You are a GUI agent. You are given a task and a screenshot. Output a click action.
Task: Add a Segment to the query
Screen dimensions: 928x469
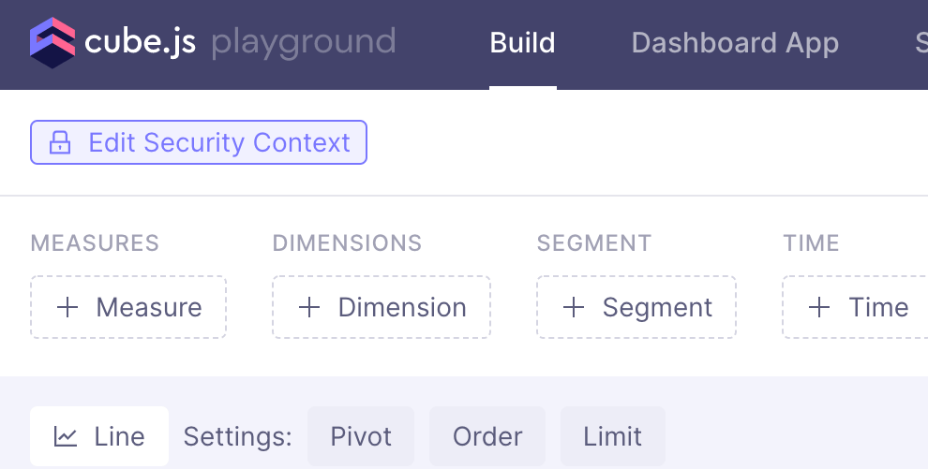tap(636, 307)
